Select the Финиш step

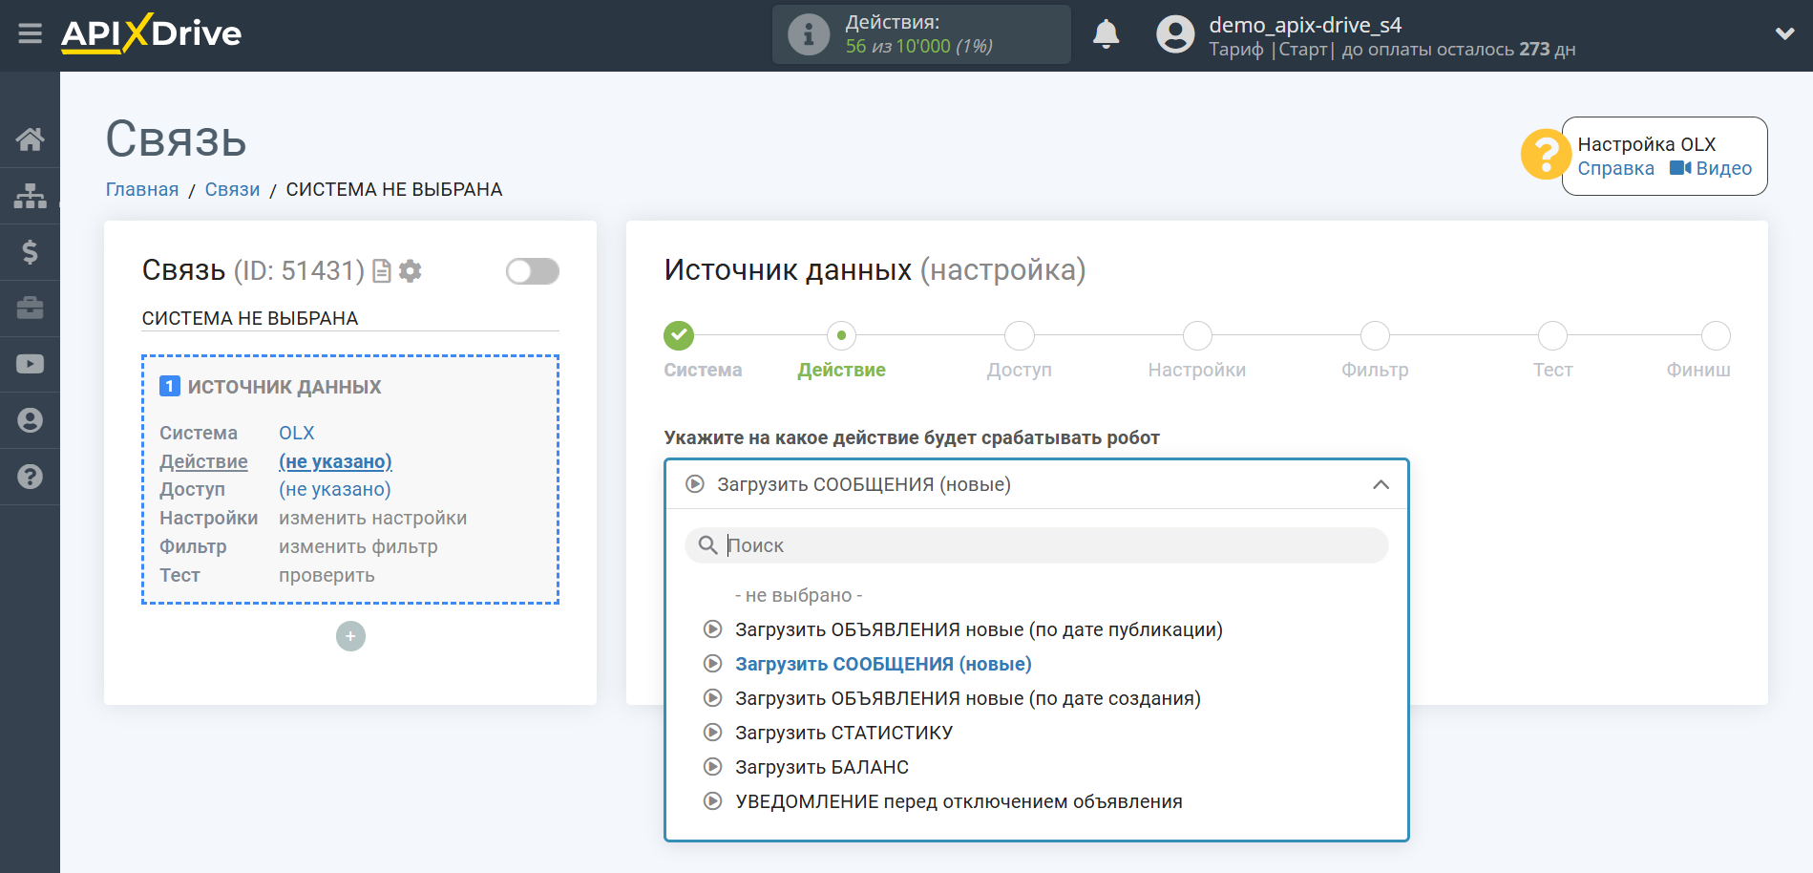(x=1716, y=335)
